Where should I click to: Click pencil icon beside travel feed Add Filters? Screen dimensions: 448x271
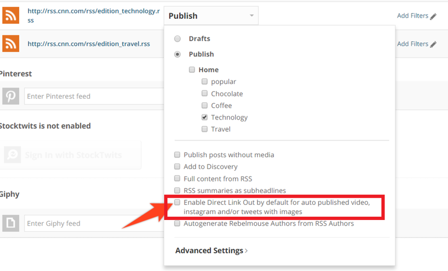pyautogui.click(x=433, y=44)
